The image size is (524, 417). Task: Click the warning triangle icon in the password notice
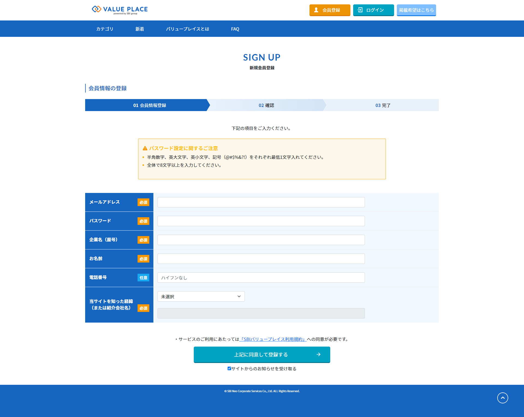145,148
